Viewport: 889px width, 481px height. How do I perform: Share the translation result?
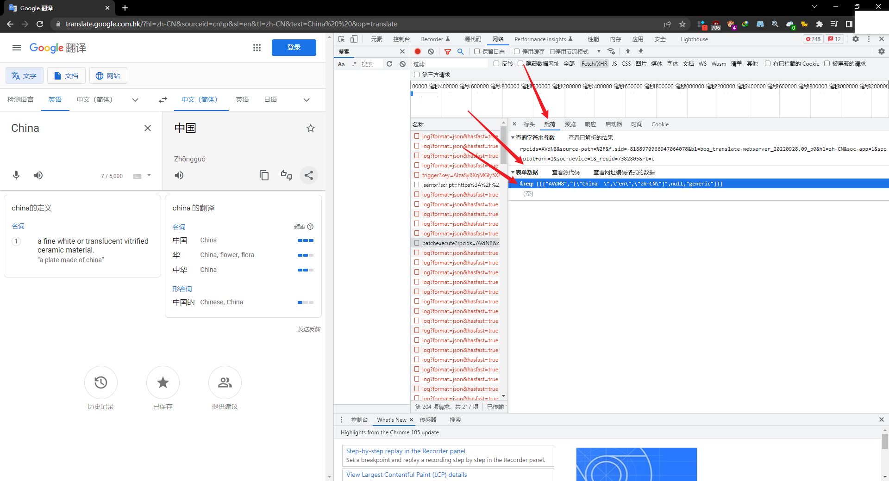pos(309,175)
